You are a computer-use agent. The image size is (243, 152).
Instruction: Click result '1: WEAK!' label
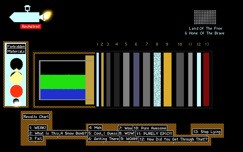tap(38, 128)
